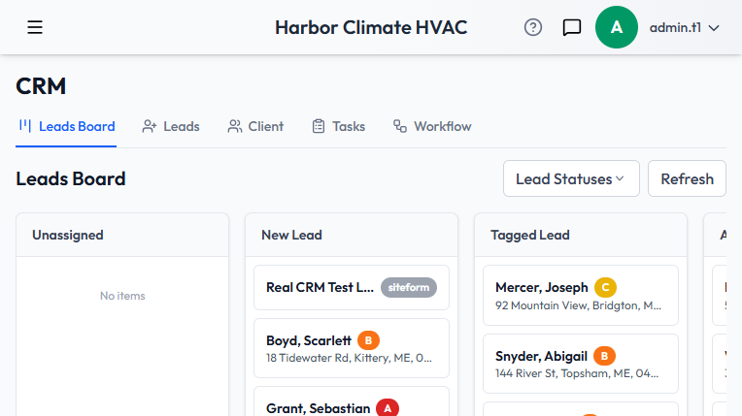Expand the admin.t1 account dropdown
The height and width of the screenshot is (416, 742).
685,28
